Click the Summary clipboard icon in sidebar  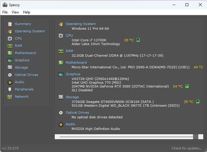click(x=10, y=24)
